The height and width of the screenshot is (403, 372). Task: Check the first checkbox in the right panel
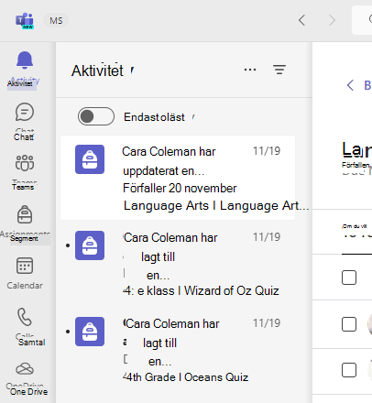[x=349, y=278]
